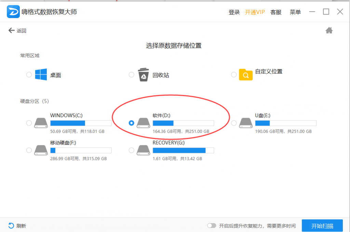The height and width of the screenshot is (232, 350).
Task: Click the back arrow icon
Action: 11,30
